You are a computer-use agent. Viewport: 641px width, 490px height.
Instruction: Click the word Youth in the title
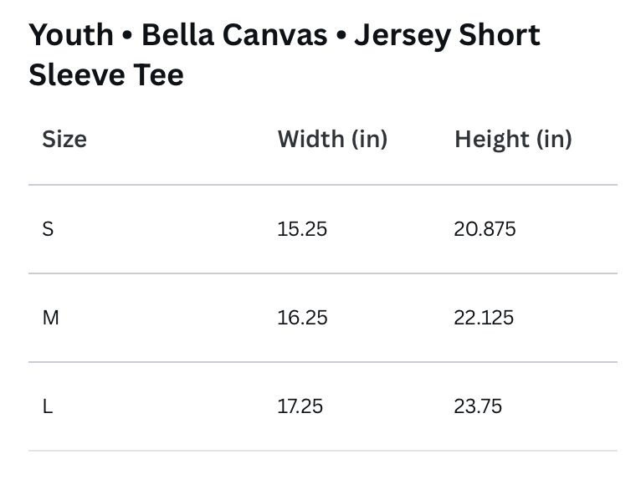(71, 35)
